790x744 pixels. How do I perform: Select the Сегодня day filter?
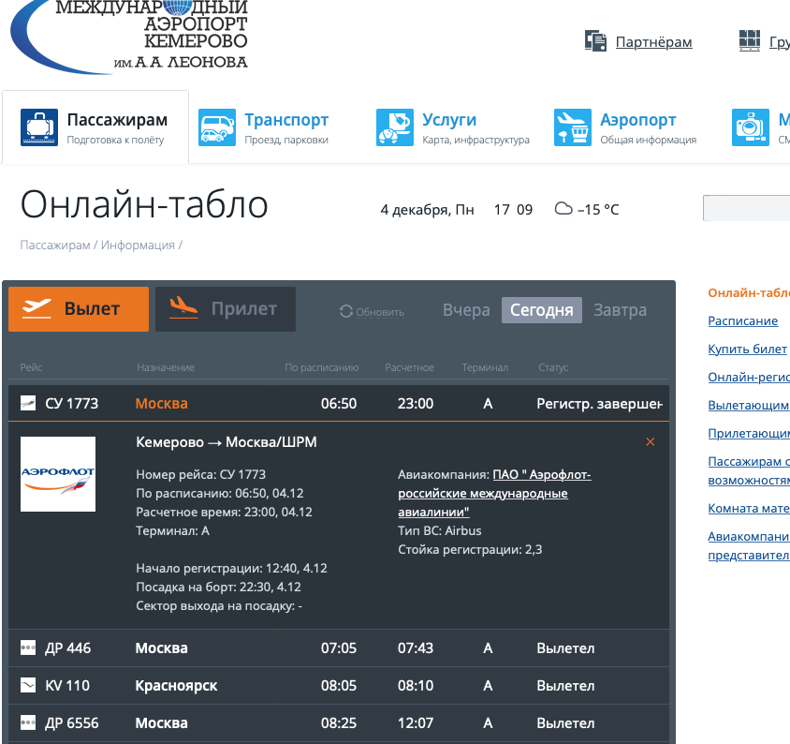[x=542, y=310]
